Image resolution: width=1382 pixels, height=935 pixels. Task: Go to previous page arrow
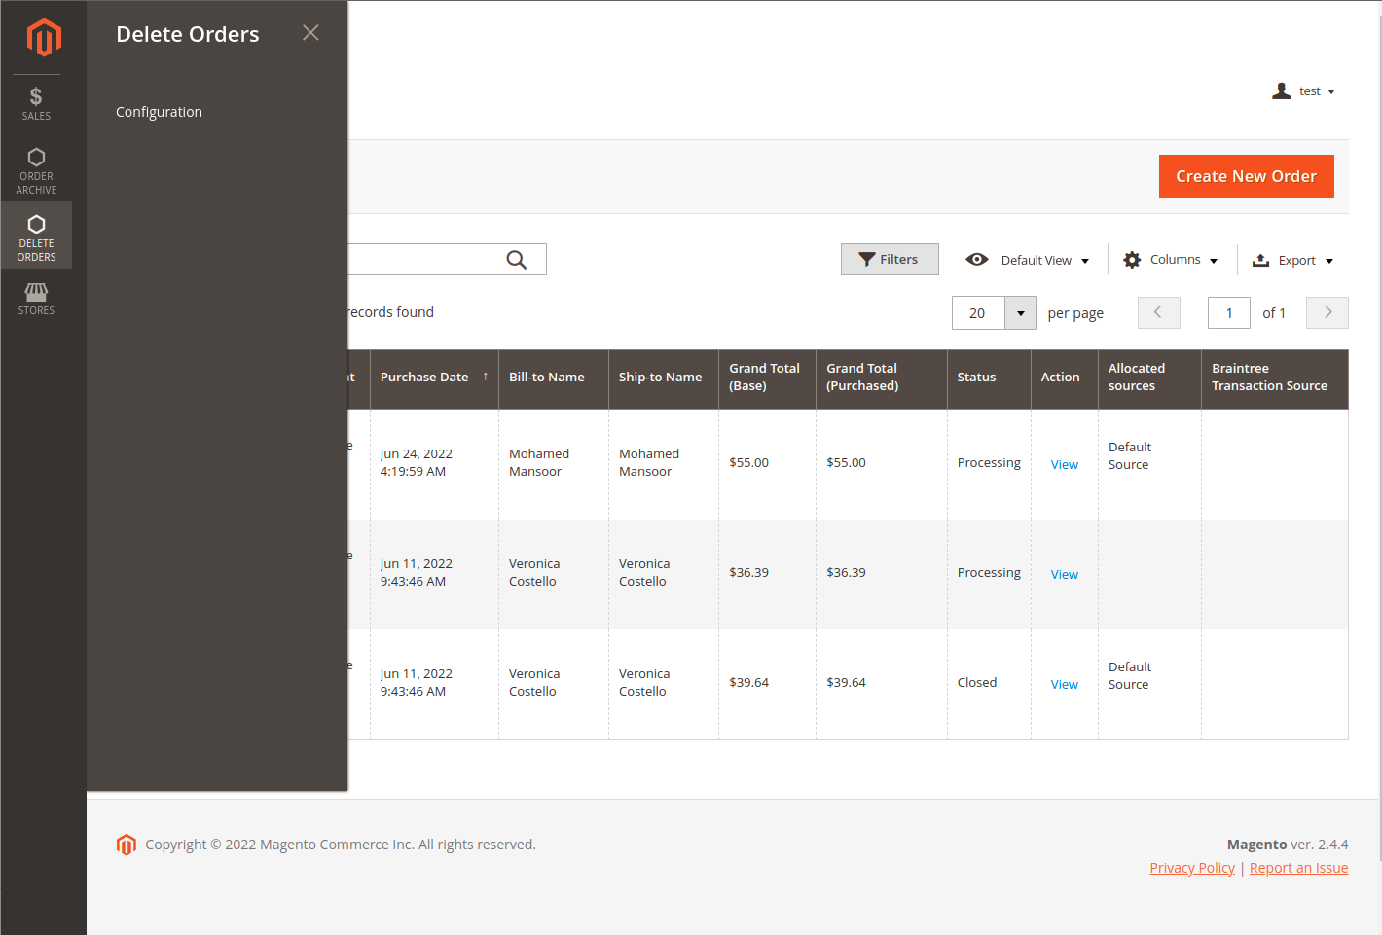pyautogui.click(x=1158, y=312)
